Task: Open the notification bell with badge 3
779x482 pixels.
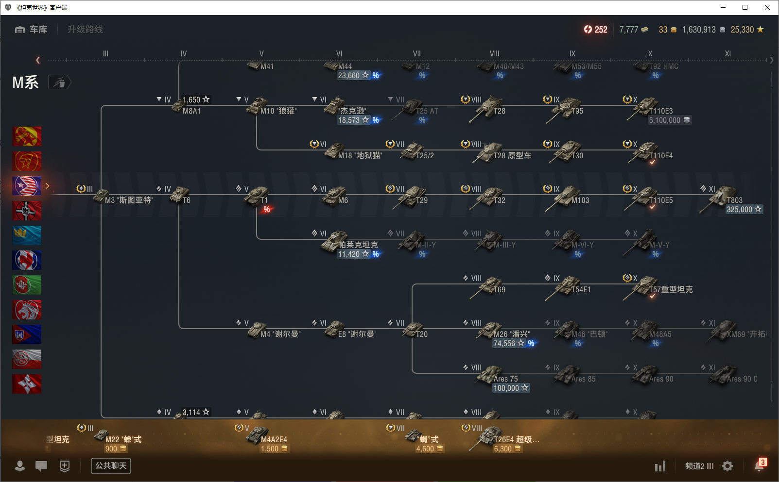Action: (x=760, y=465)
